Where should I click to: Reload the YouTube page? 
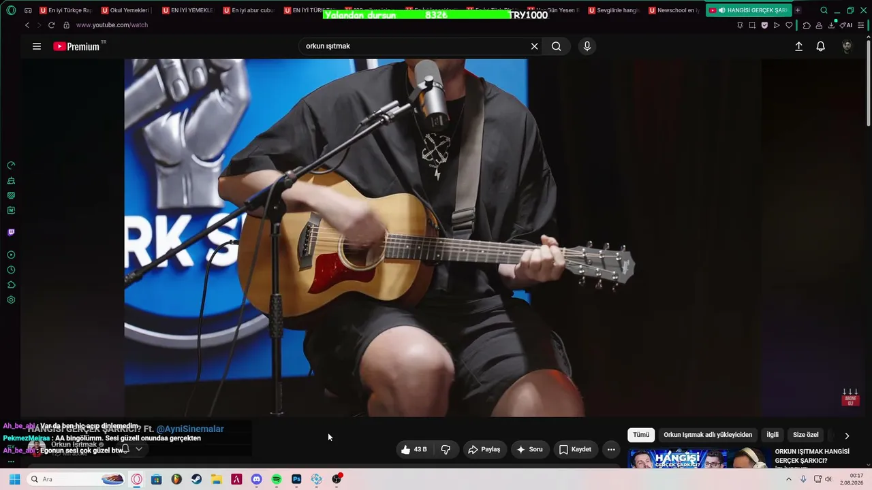tap(51, 25)
